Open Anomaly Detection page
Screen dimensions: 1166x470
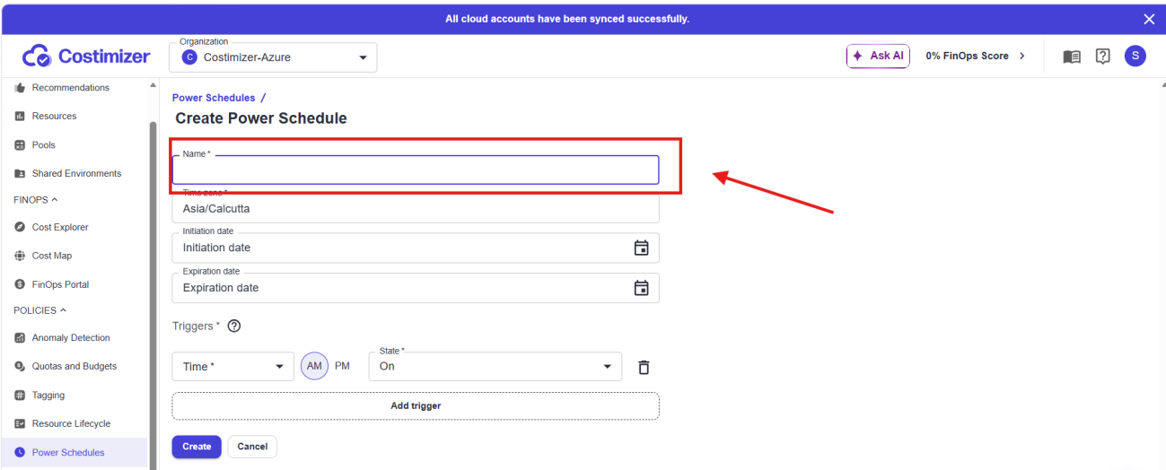[71, 338]
